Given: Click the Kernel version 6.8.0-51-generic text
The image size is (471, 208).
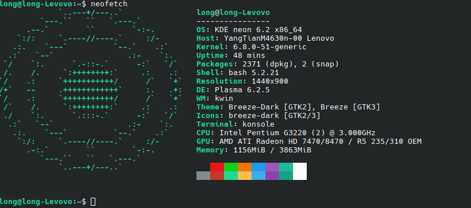Looking at the screenshot, I should tap(270, 47).
